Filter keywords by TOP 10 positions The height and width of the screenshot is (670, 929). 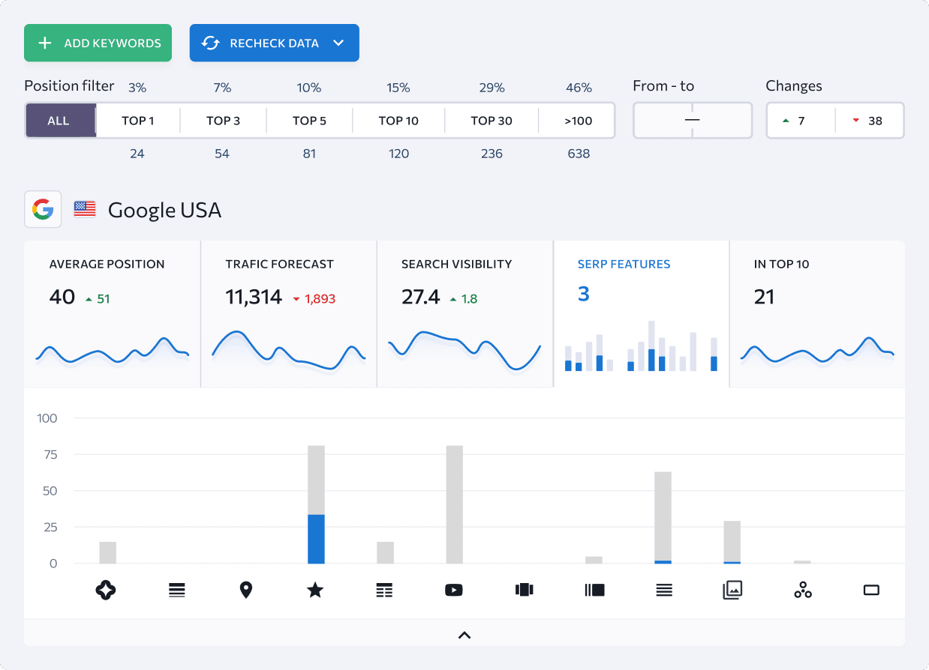[x=398, y=121]
